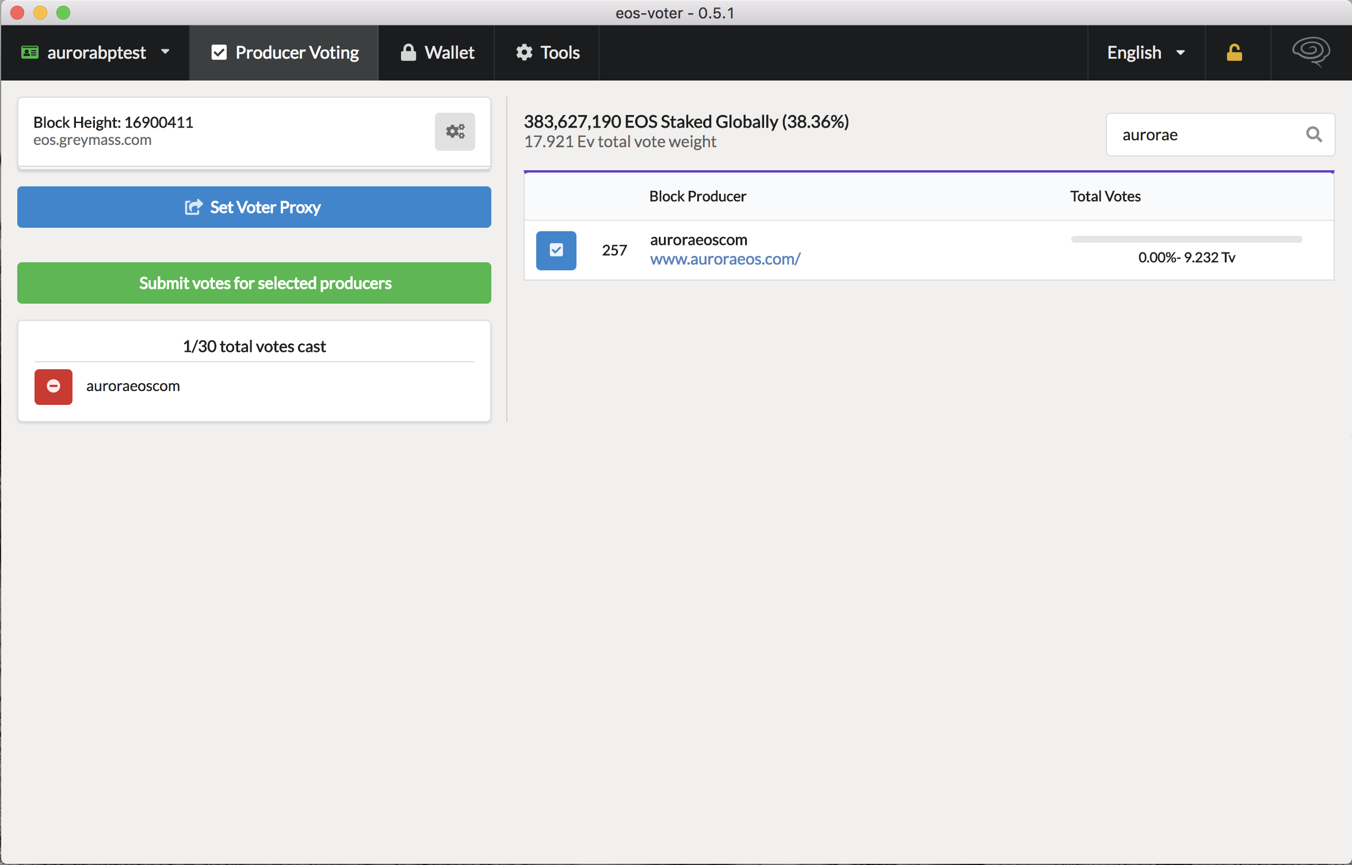Click the Block Producer column header
The height and width of the screenshot is (865, 1352).
pyautogui.click(x=697, y=196)
